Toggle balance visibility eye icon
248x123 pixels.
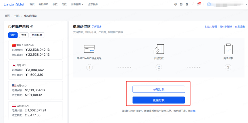click(x=32, y=26)
